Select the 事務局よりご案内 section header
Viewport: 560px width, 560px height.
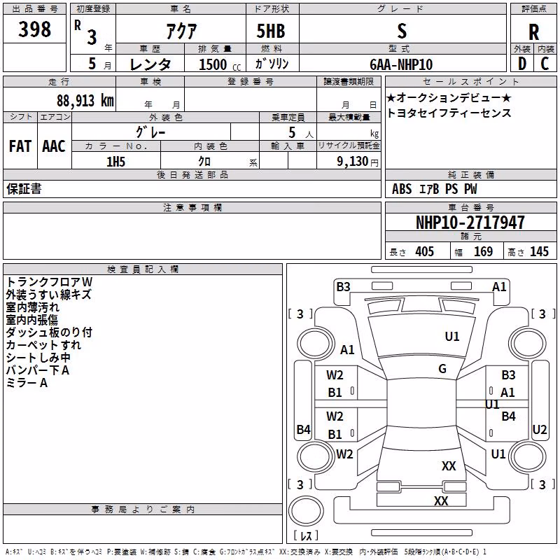click(143, 510)
